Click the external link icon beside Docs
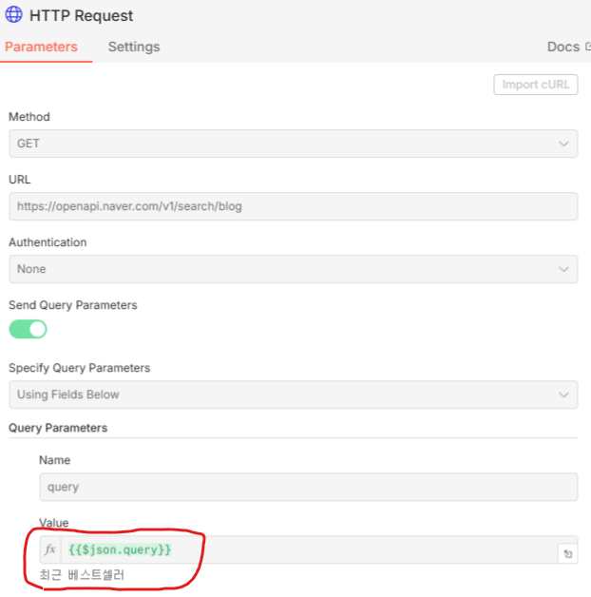The image size is (591, 597). [x=587, y=47]
